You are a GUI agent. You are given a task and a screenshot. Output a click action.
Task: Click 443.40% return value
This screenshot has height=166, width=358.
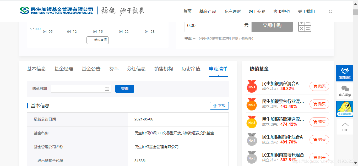(x=289, y=107)
